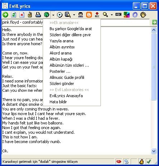This screenshot has width=159, height=166.
Task: Select 'Albüm kapağı' menu entry
Action: point(72,59)
